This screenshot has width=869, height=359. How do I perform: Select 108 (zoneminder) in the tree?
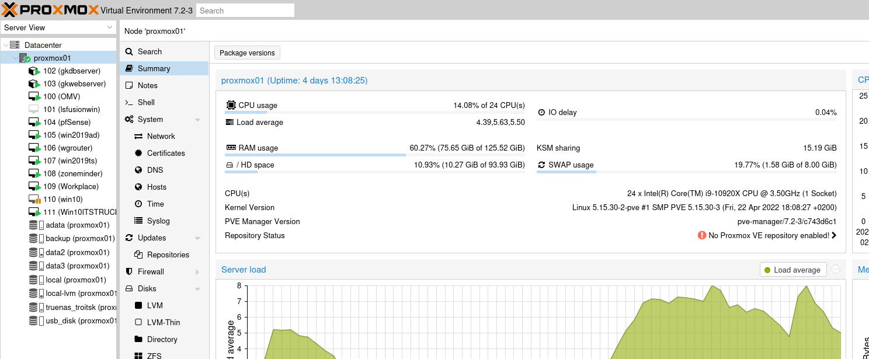click(58, 173)
